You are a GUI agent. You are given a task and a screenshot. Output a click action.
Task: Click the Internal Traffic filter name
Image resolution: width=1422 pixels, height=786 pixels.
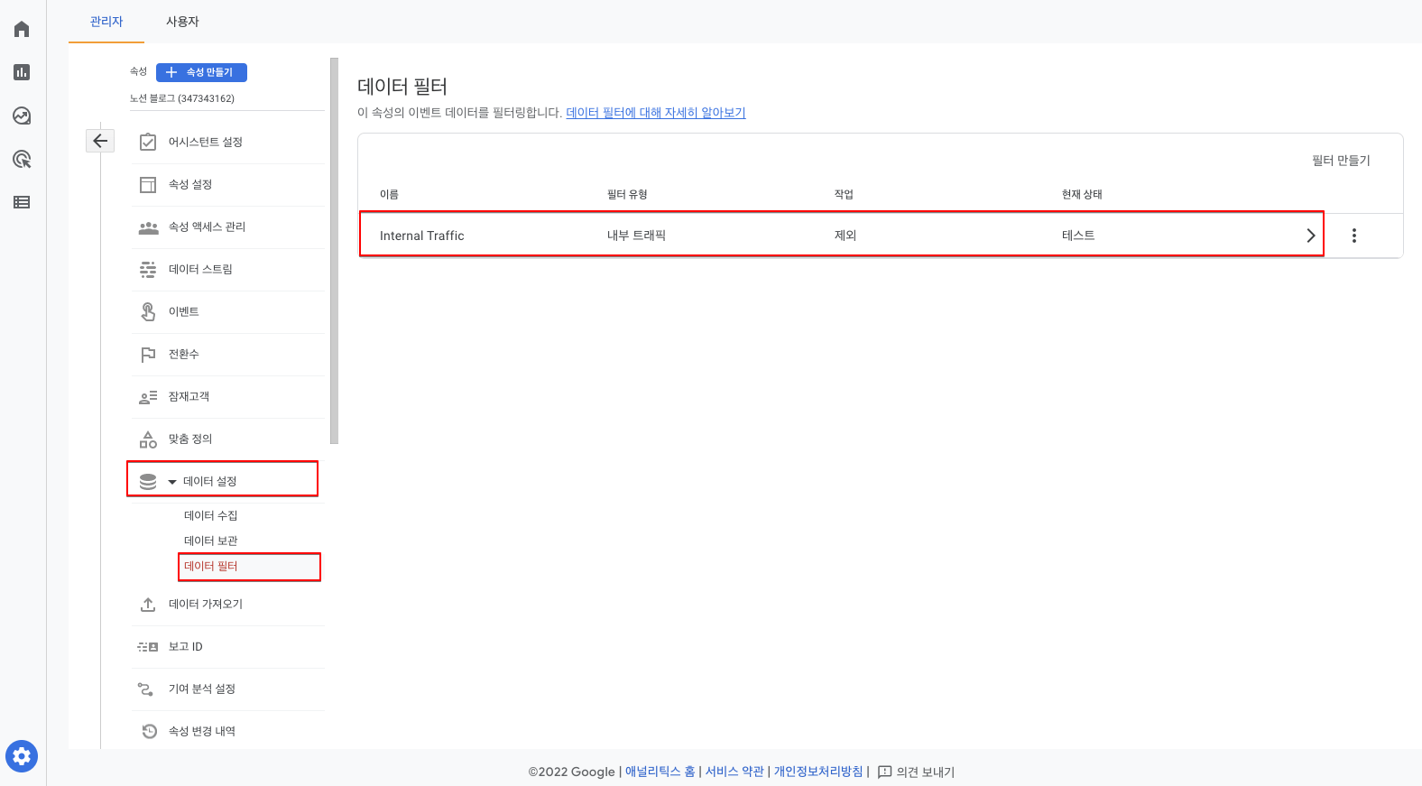tap(421, 236)
